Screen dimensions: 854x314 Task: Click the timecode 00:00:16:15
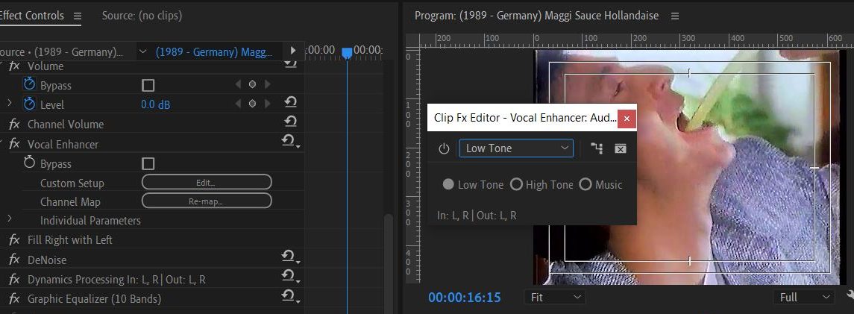coord(464,297)
